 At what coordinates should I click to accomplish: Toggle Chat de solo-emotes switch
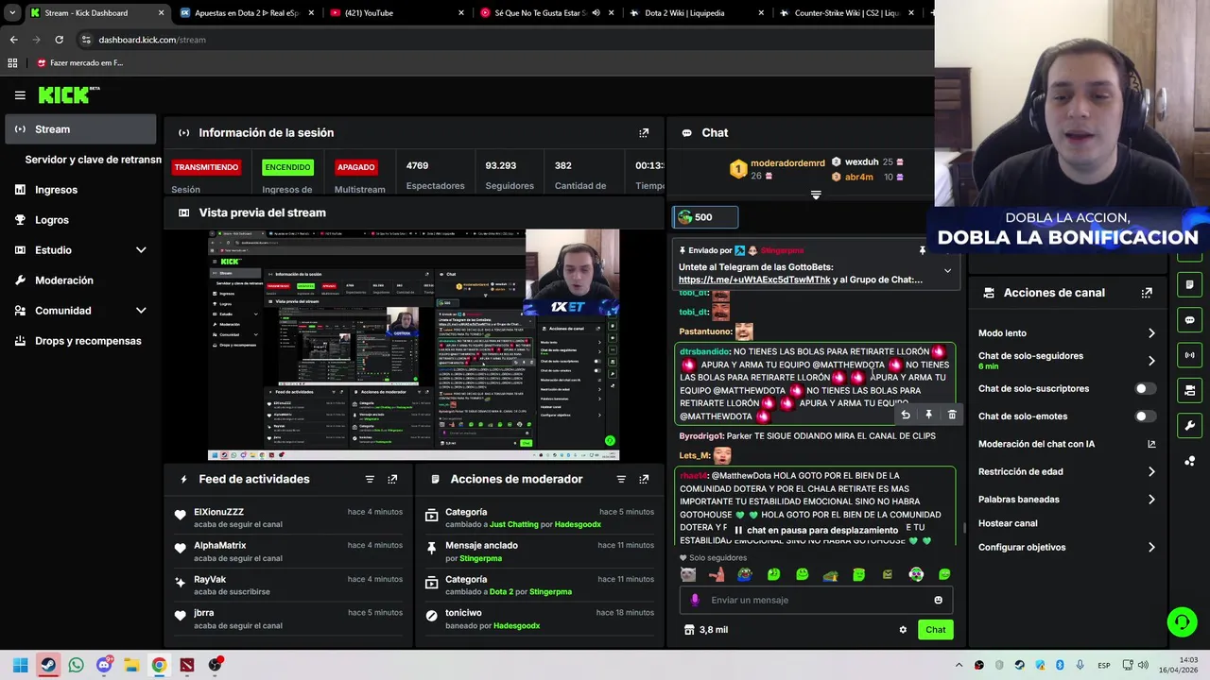click(1145, 416)
